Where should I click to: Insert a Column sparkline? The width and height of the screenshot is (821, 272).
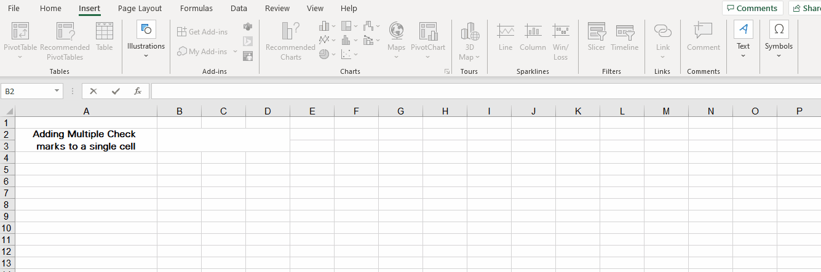pos(533,37)
